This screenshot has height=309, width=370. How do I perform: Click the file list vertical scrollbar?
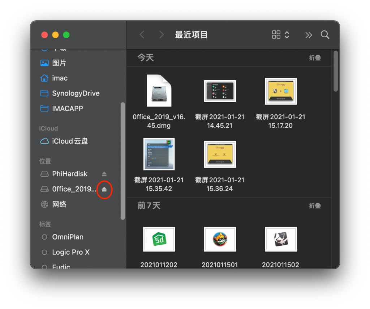point(336,71)
